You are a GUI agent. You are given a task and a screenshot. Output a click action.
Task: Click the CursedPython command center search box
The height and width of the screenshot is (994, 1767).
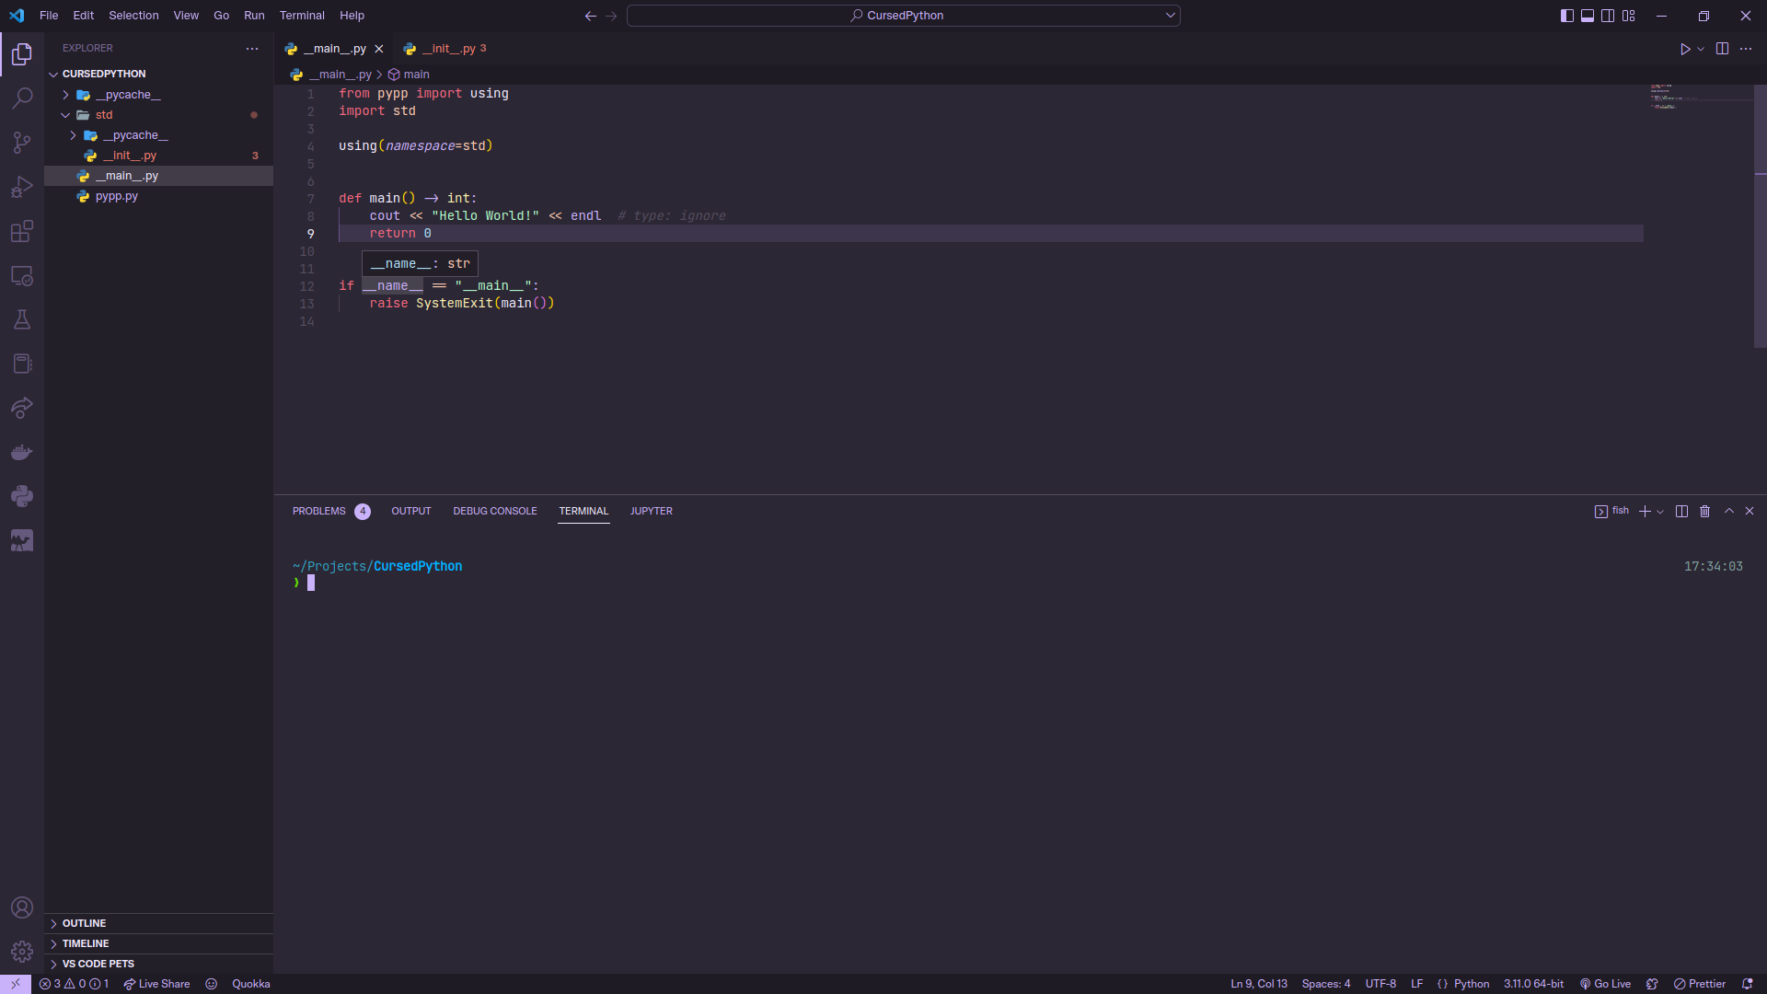coord(904,16)
